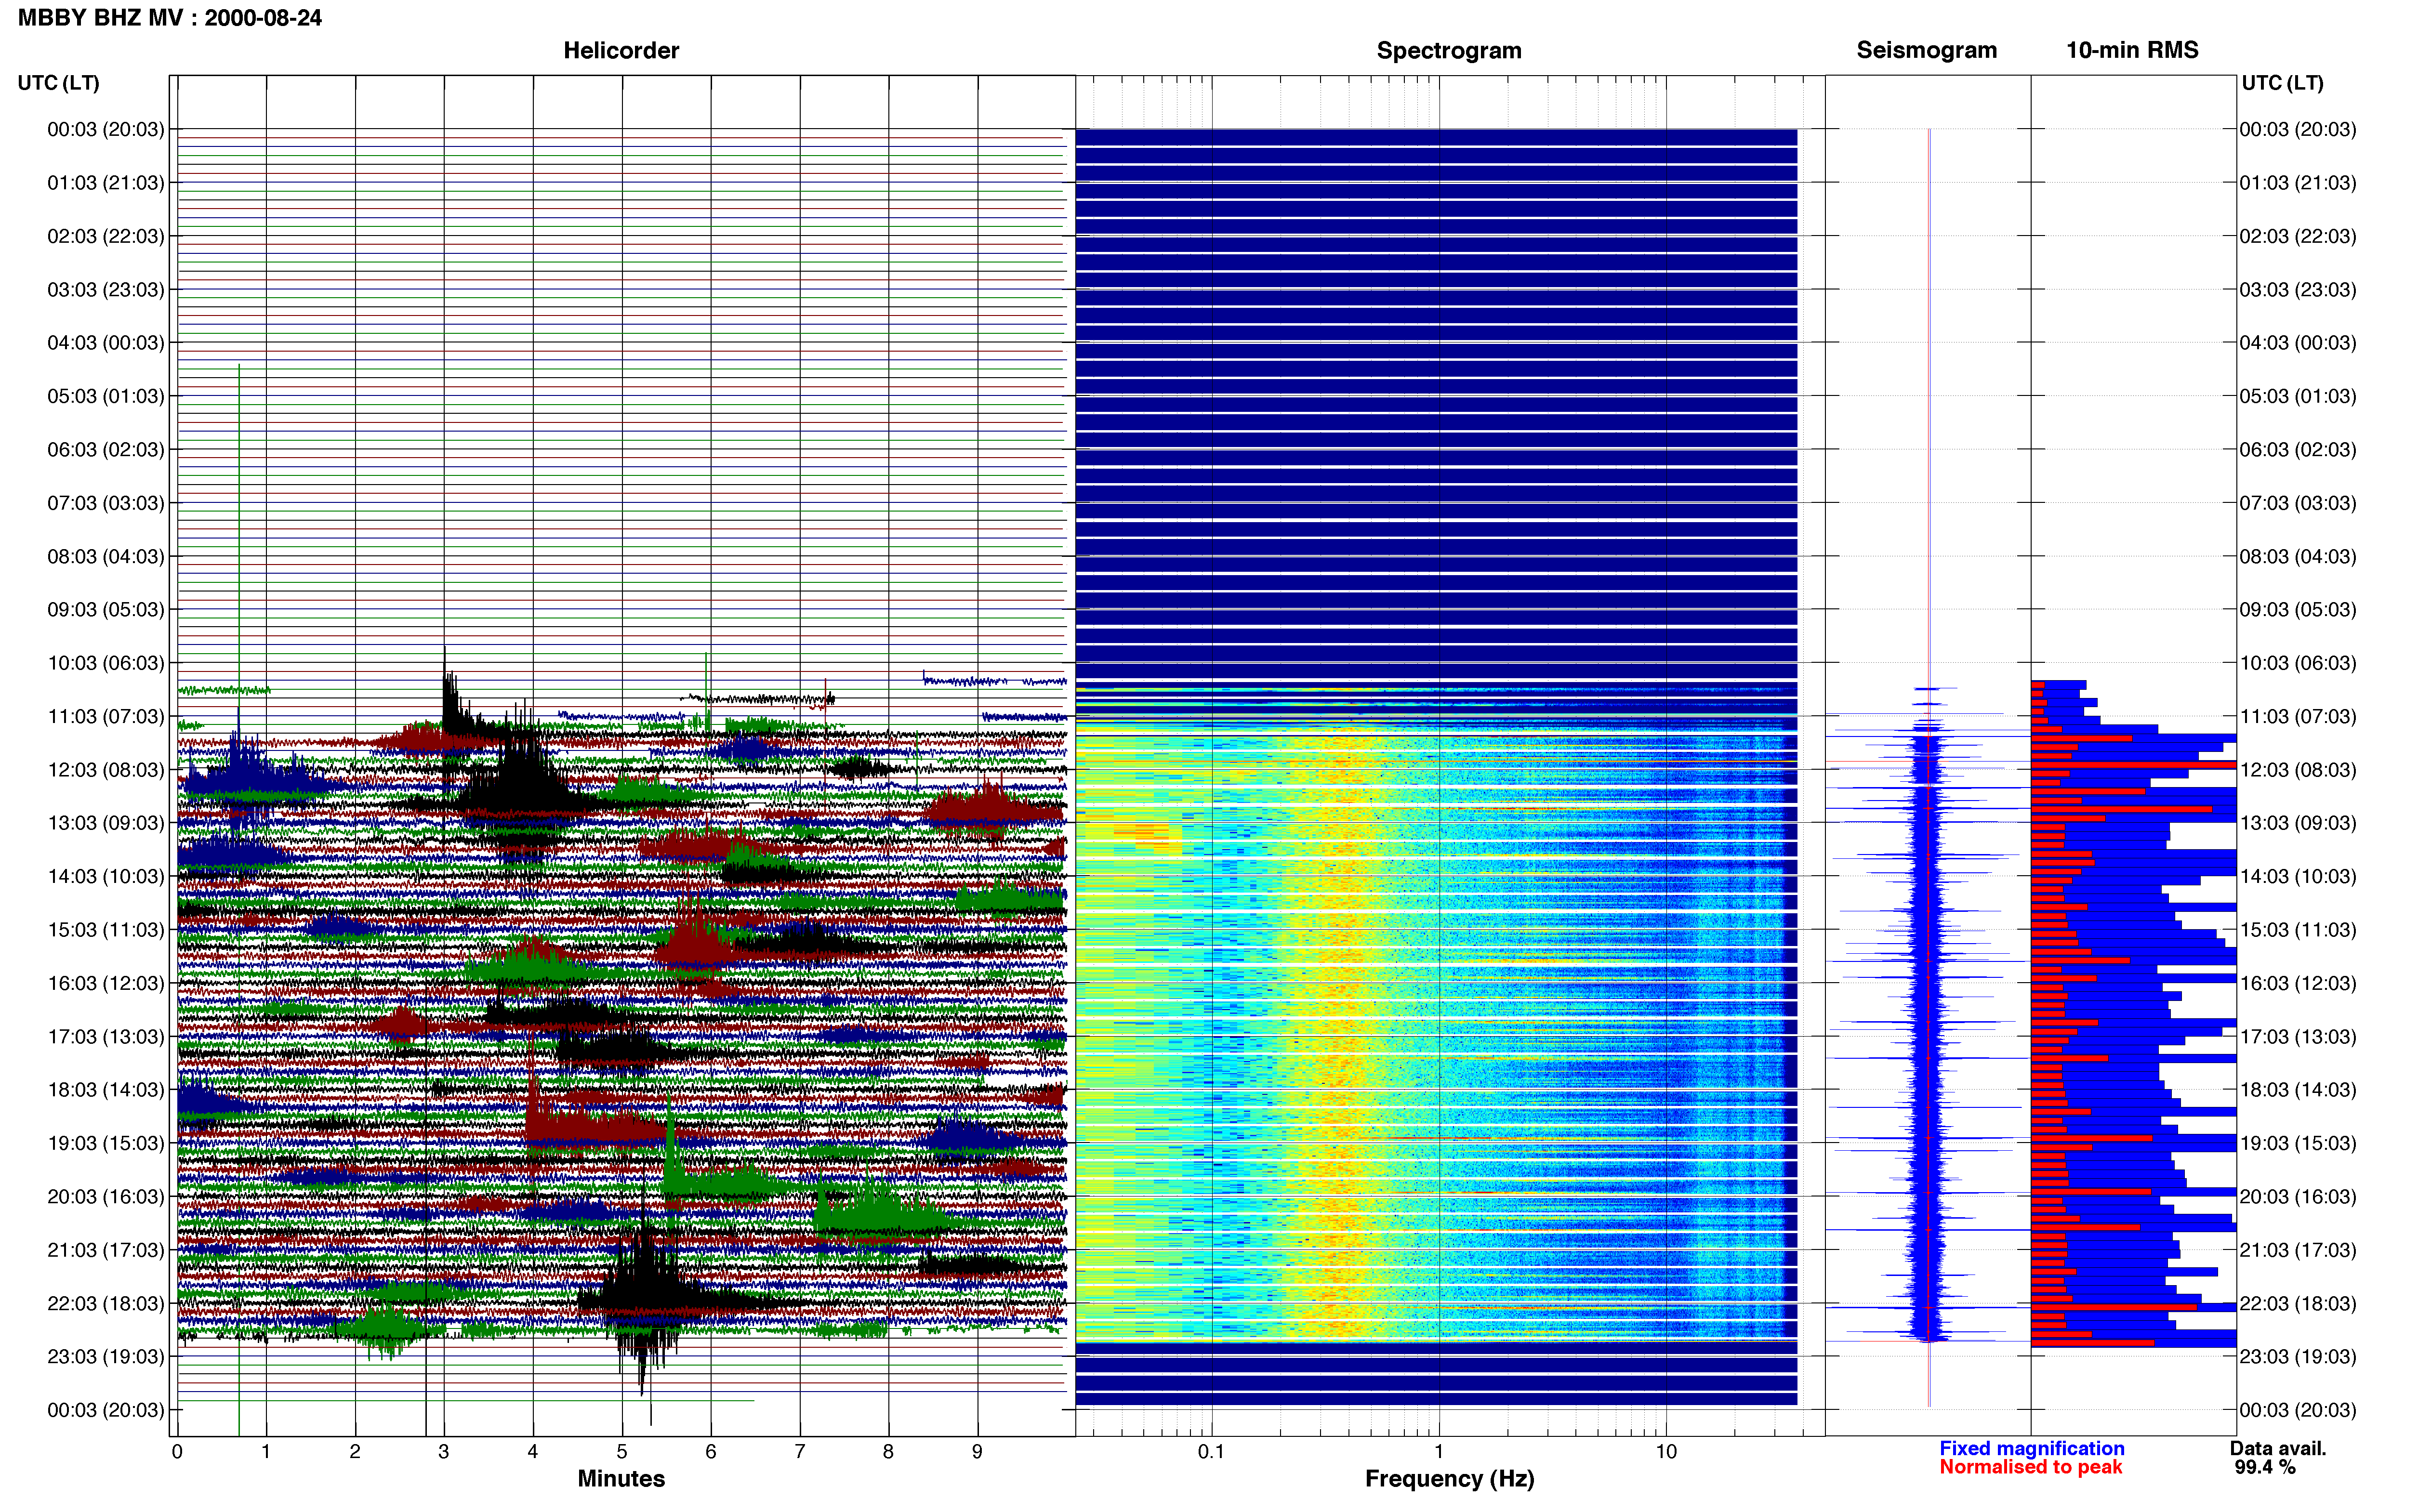The image size is (2418, 1512).
Task: Click the plot title MBBY BHZ MV : 2000-08-24
Action: coord(170,18)
